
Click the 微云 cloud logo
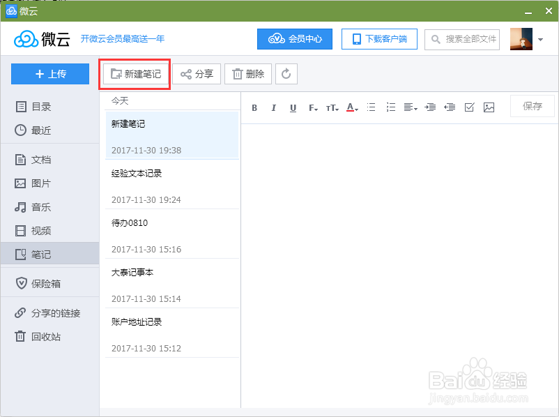click(x=42, y=39)
